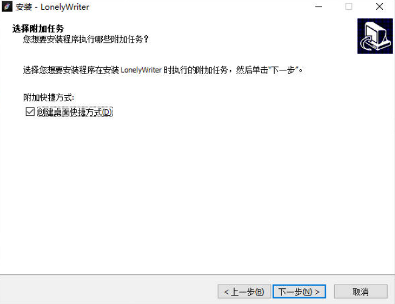Click the grey footer bar left of 上一步
Screen dimensions: 395x304
pos(108,291)
